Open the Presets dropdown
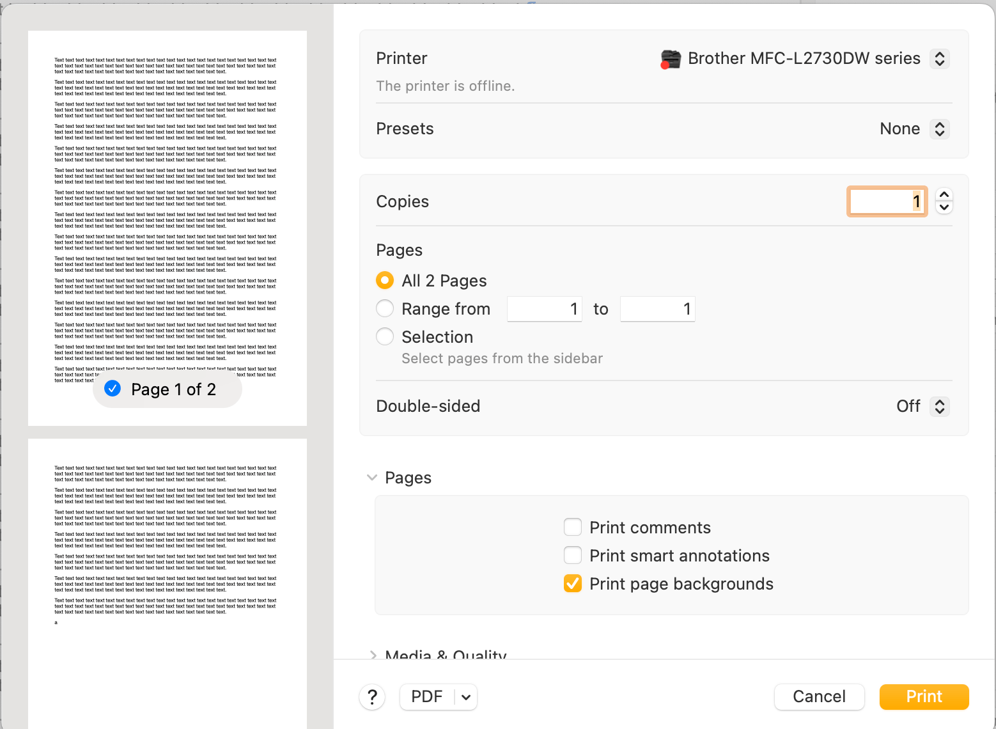Image resolution: width=996 pixels, height=729 pixels. [939, 129]
